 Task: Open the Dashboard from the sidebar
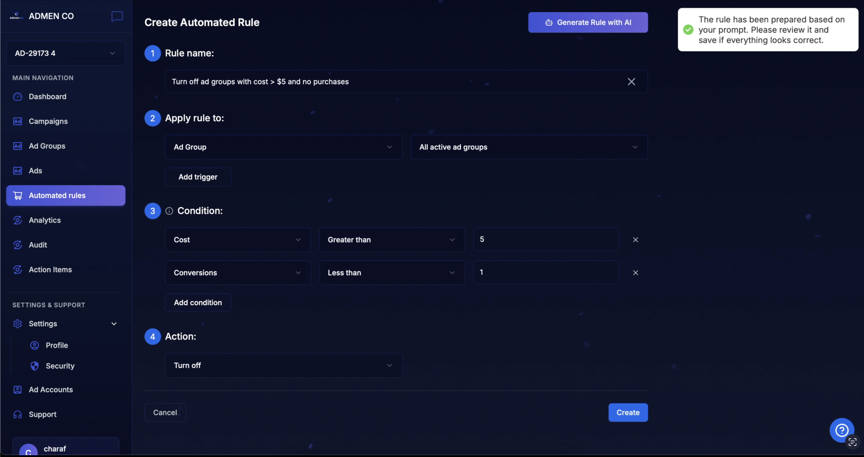[47, 96]
